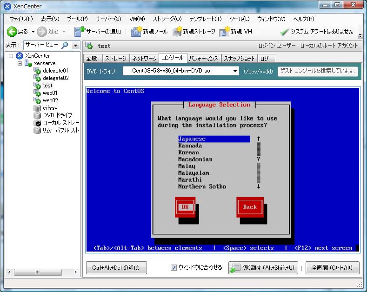This screenshot has width=367, height=292.
Task: Click the xenserver host icon
Action: point(28,63)
